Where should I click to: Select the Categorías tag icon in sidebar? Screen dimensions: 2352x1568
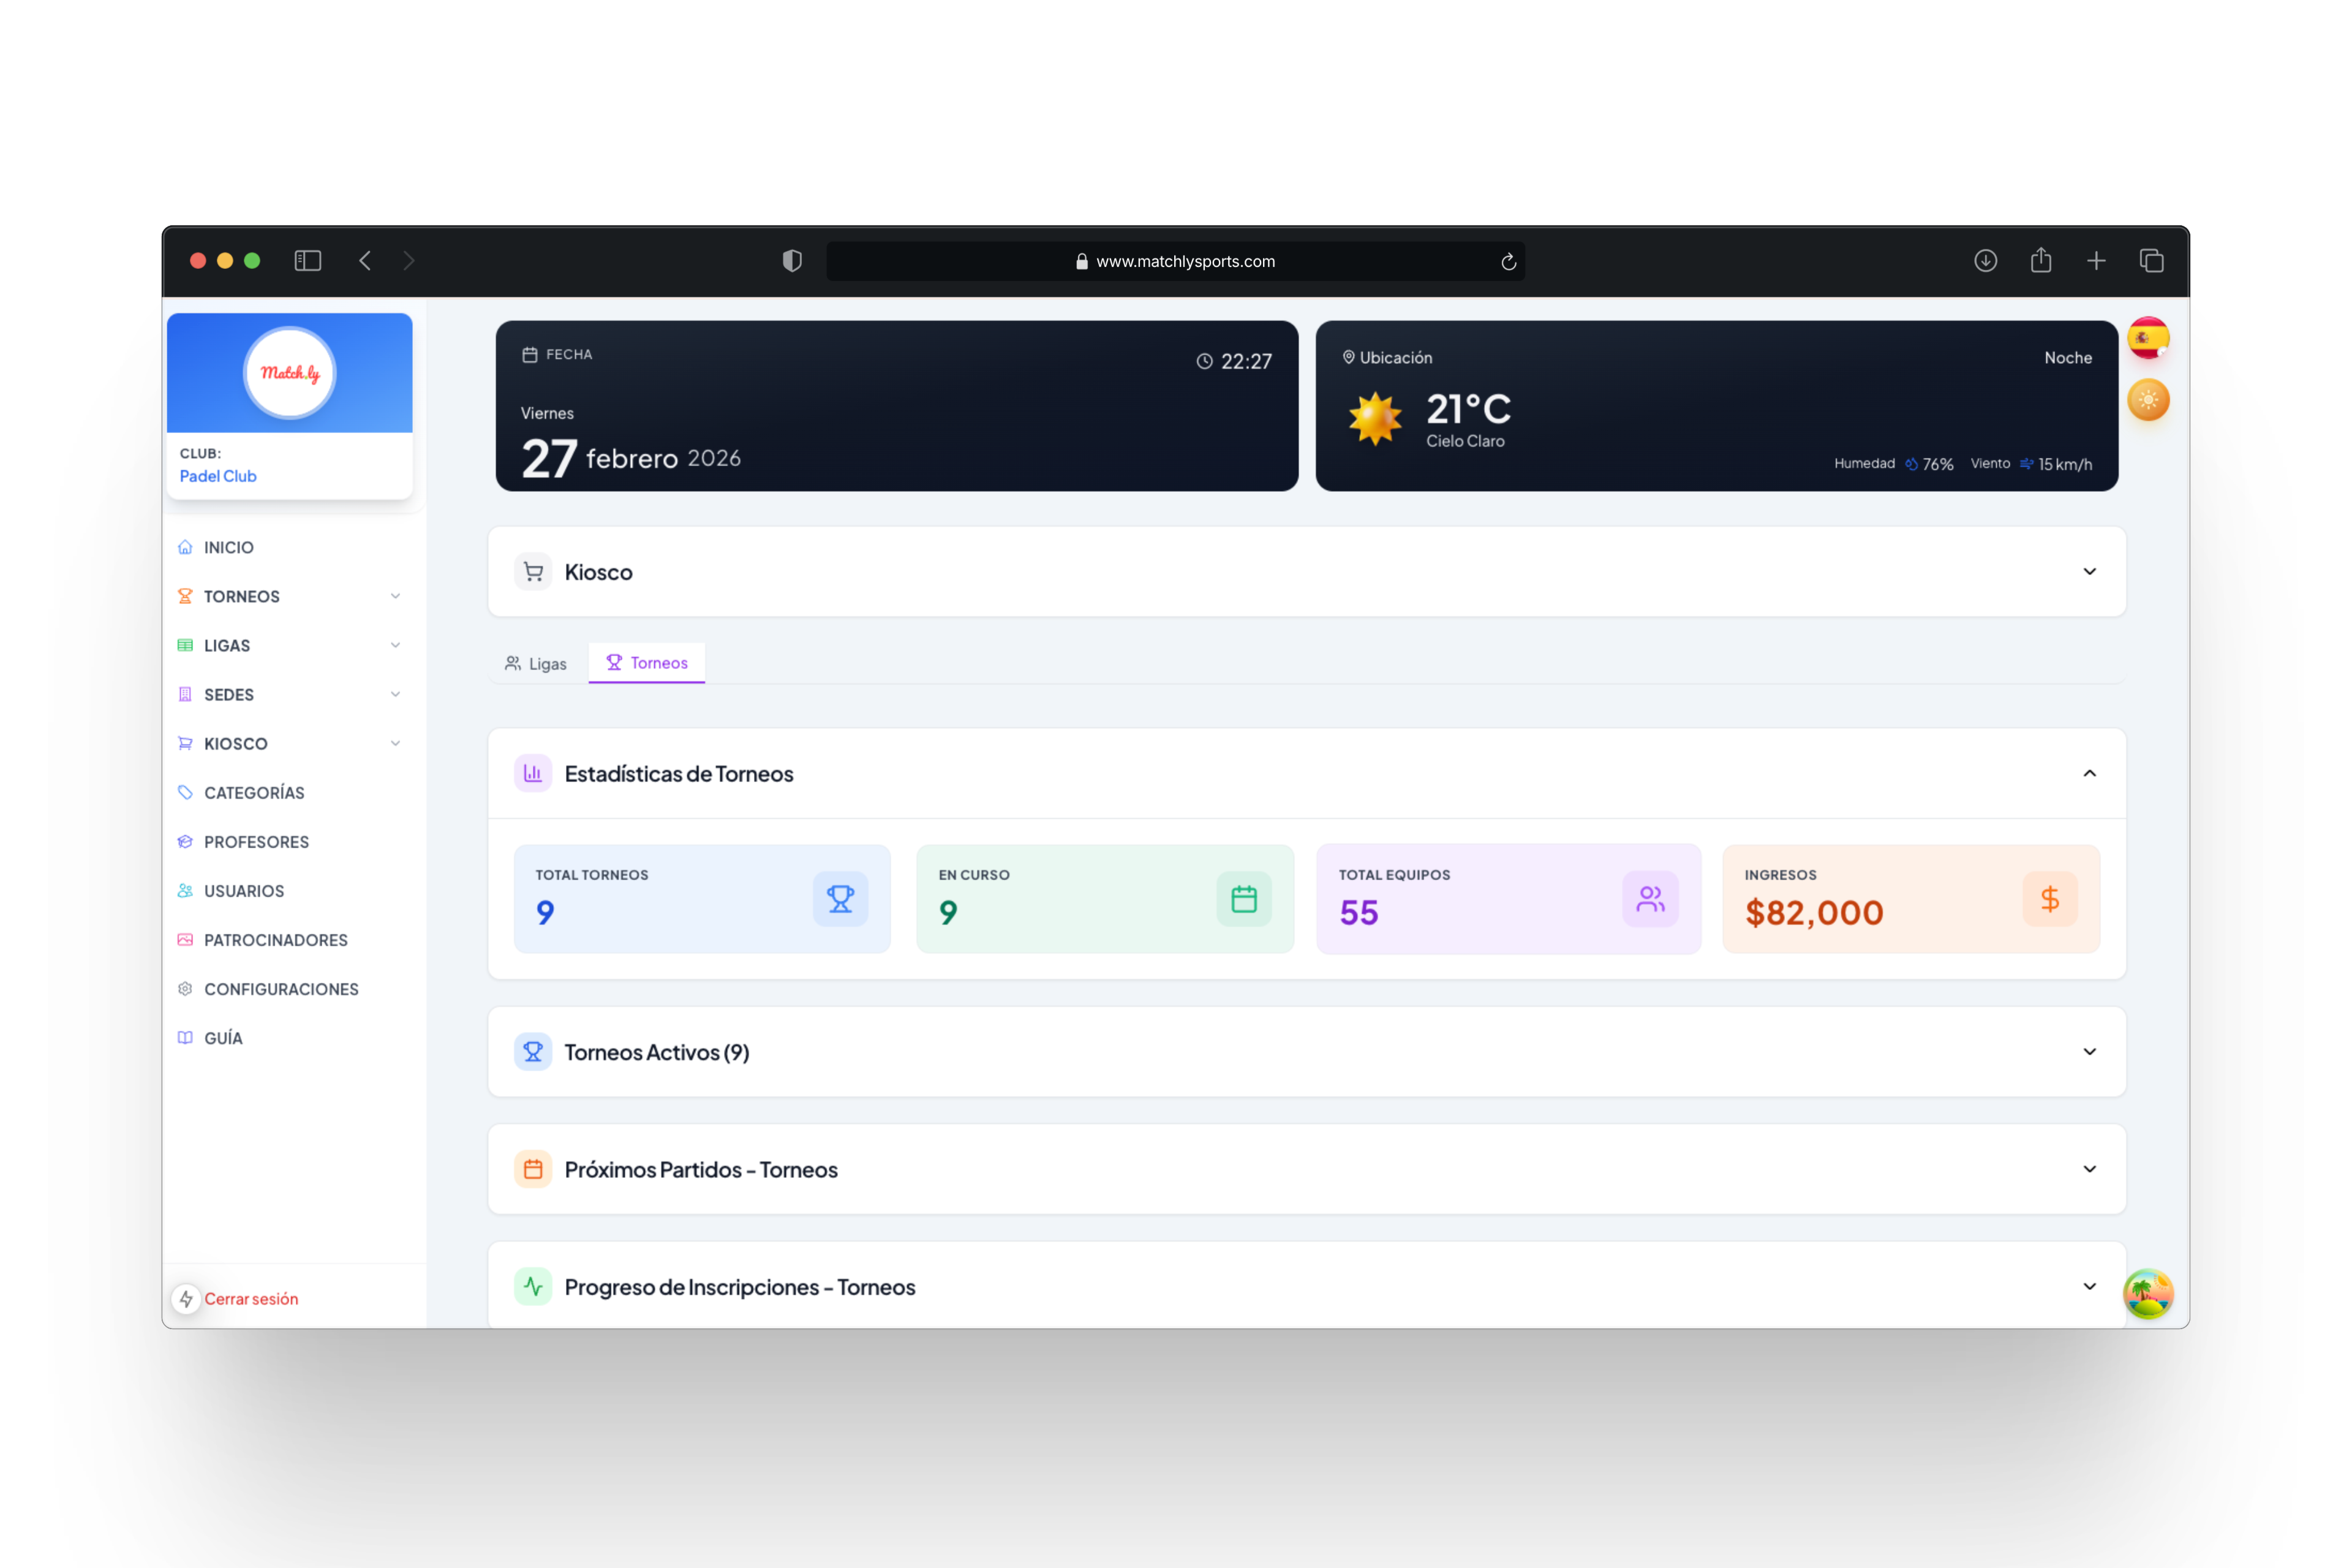[x=185, y=792]
